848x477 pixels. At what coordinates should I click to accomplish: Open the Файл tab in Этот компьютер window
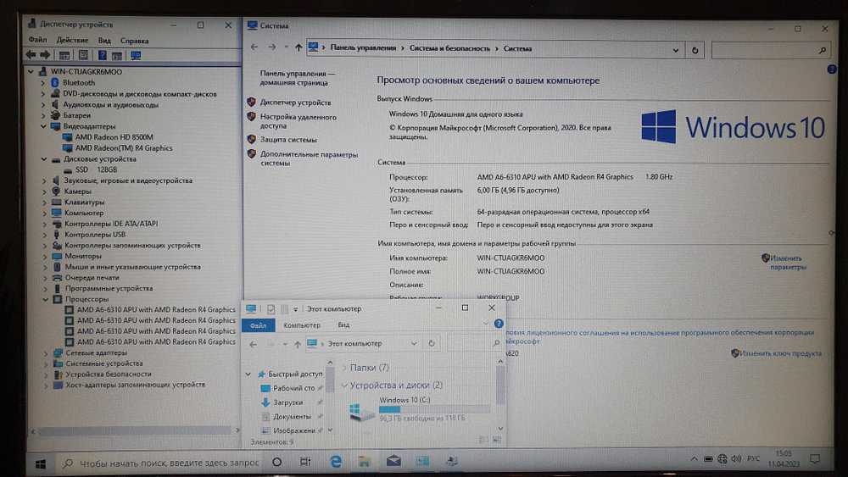click(x=258, y=325)
